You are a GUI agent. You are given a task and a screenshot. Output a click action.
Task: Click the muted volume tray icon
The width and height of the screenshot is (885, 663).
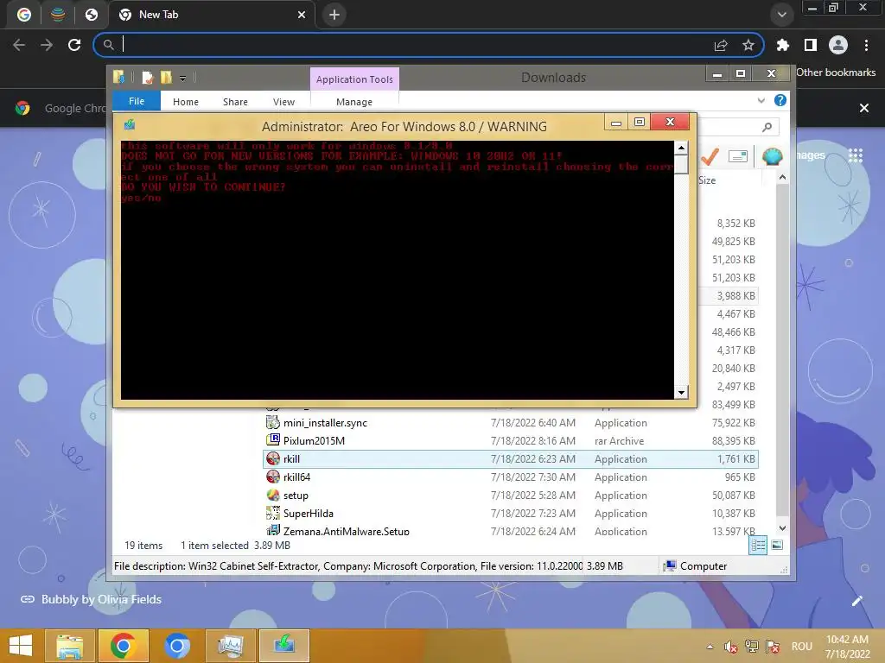[731, 647]
